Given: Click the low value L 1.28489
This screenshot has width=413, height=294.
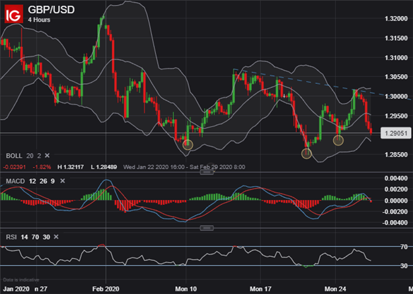Looking at the screenshot, I should pyautogui.click(x=104, y=167).
